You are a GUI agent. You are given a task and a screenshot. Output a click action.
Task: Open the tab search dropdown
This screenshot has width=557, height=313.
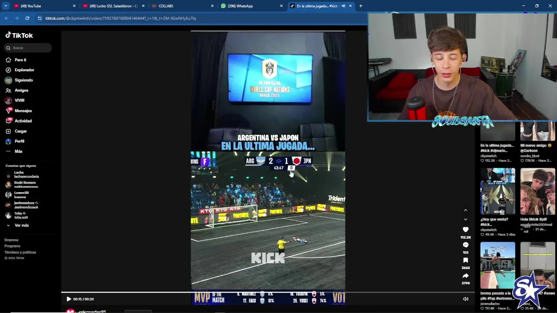6,6
